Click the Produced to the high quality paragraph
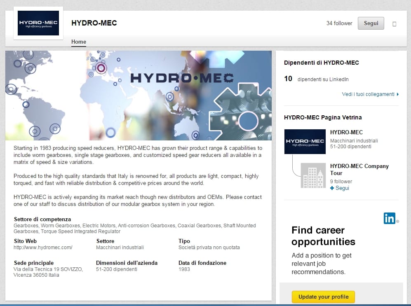The image size is (411, 306). click(x=136, y=180)
